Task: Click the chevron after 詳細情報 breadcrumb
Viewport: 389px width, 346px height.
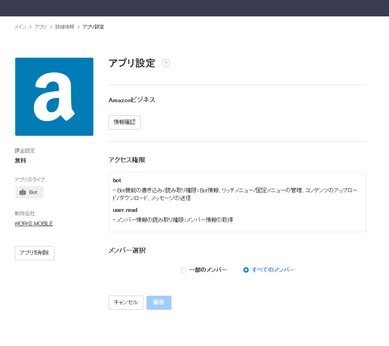Action: pyautogui.click(x=78, y=27)
